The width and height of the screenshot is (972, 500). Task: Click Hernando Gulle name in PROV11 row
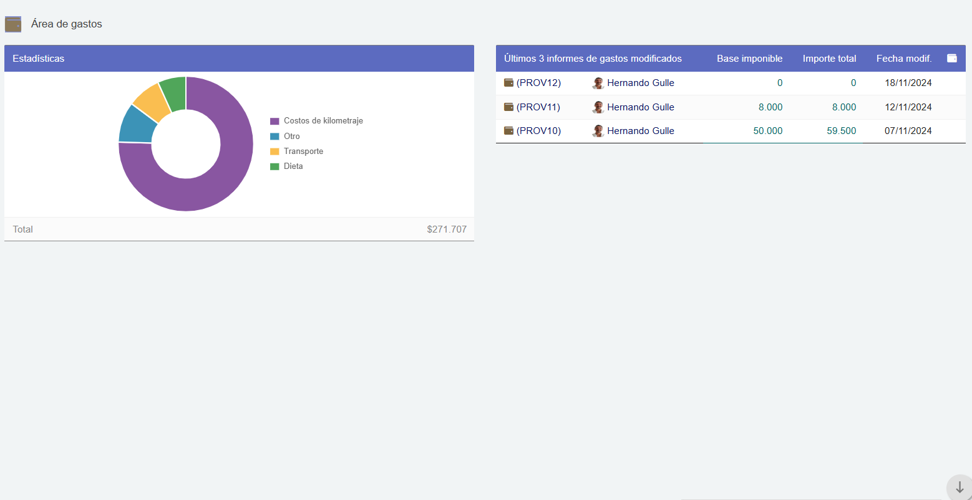(x=640, y=107)
